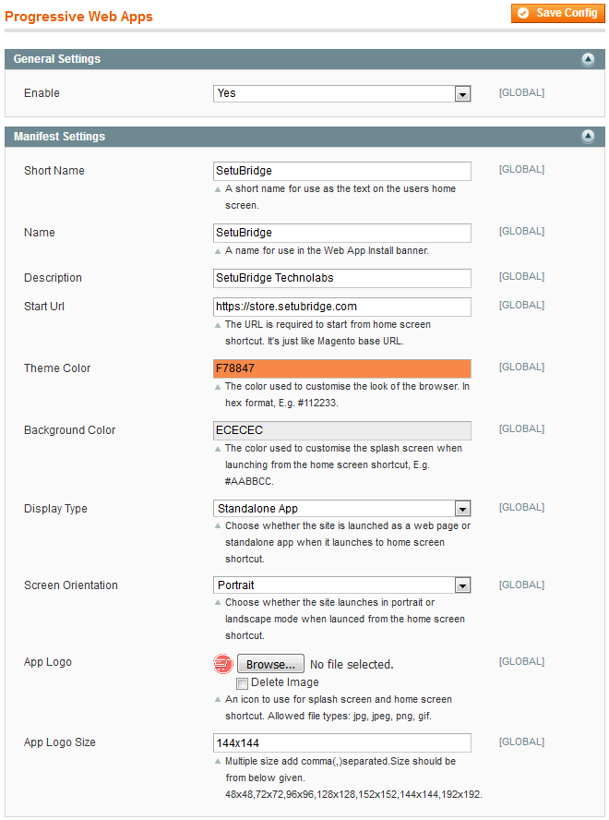Click the App Logo Size field
Screen dimensions: 609x820
pyautogui.click(x=341, y=743)
